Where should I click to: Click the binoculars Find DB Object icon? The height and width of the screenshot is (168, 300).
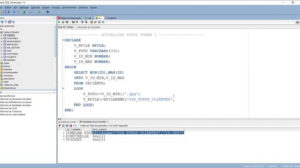pyautogui.click(x=48, y=12)
